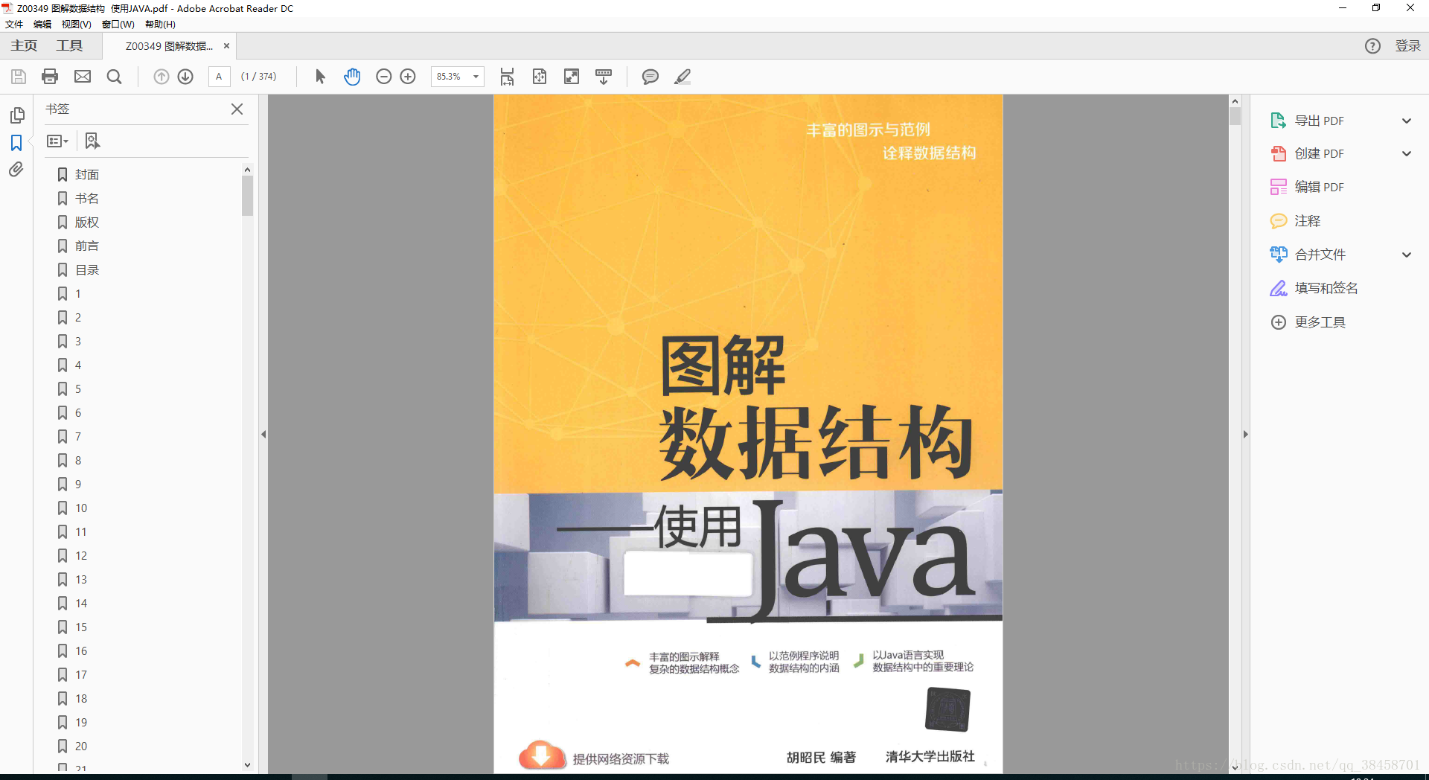The image size is (1429, 780).
Task: Click the 登录 sign-in link
Action: coord(1407,46)
